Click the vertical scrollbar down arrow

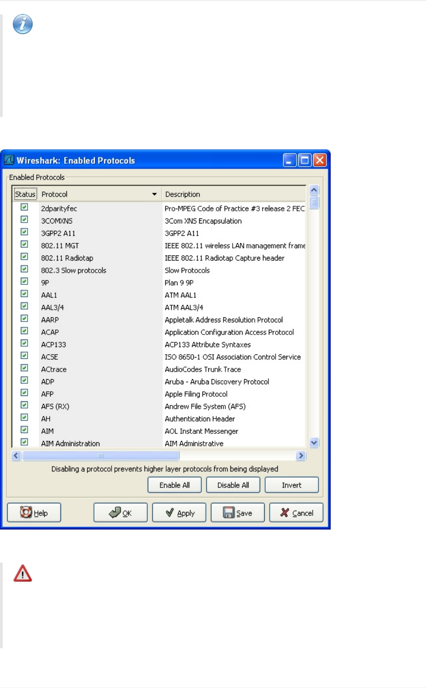click(314, 442)
